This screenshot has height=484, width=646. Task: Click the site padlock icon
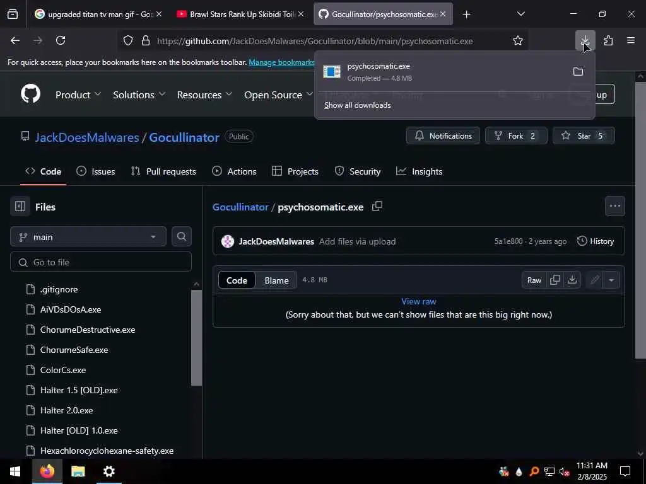click(x=146, y=41)
